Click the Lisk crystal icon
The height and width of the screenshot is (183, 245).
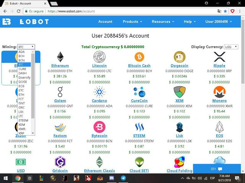(x=180, y=127)
